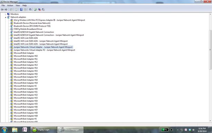Image resolution: width=212 pixels, height=133 pixels.
Task: Click the clock showing 8:54 PM
Action: (202, 130)
